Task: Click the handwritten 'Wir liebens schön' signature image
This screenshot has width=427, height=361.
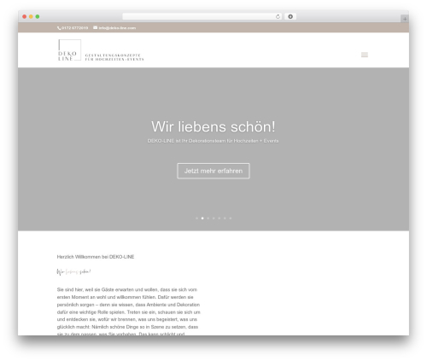Action: point(73,272)
